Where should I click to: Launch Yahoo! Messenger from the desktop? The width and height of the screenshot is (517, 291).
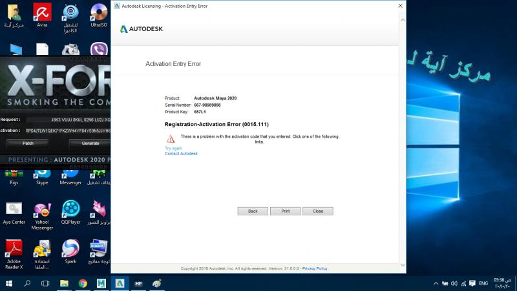(x=42, y=216)
